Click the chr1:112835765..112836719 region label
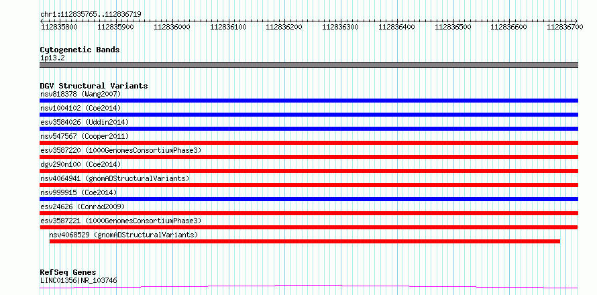 pos(91,14)
